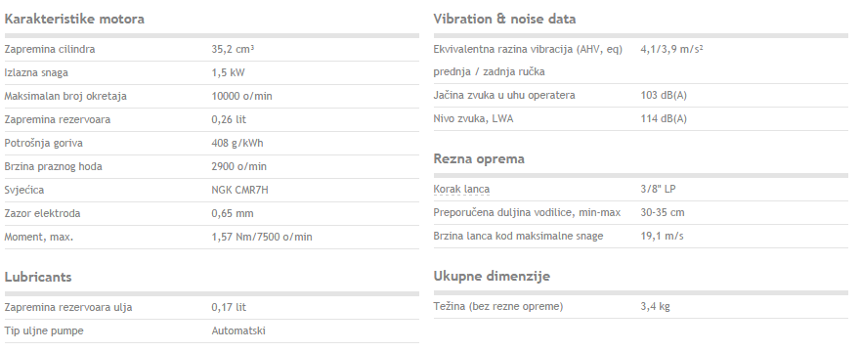Click the Moment, max. row label
This screenshot has height=352, width=861.
(38, 238)
